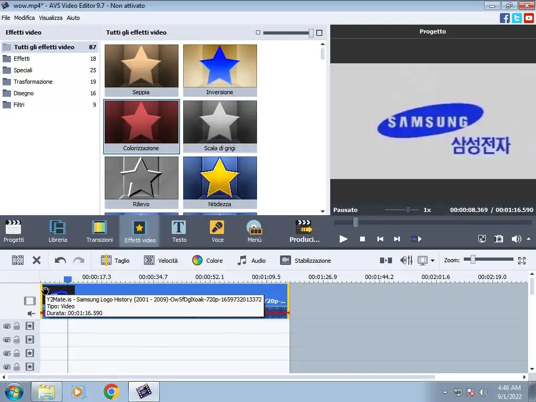This screenshot has width=536, height=402.
Task: Open the Velocità speed tool
Action: (x=161, y=261)
